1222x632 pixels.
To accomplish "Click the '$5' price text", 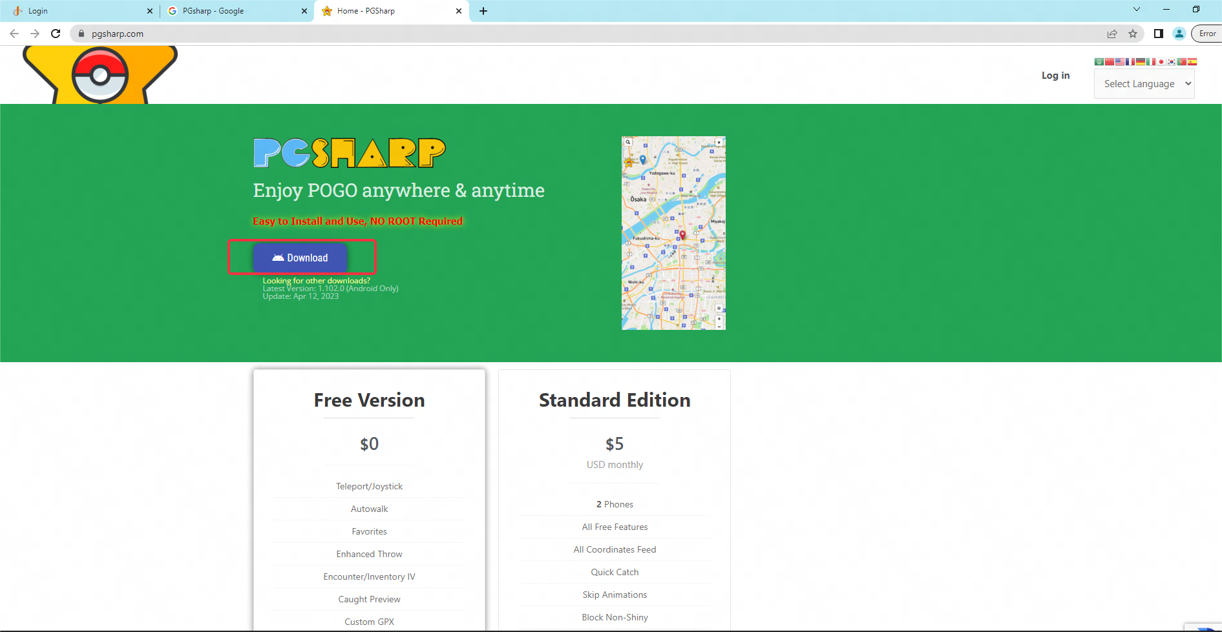I will point(615,444).
